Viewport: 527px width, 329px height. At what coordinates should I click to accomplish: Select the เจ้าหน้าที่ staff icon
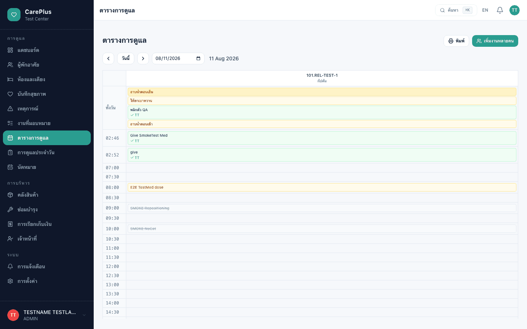10,239
